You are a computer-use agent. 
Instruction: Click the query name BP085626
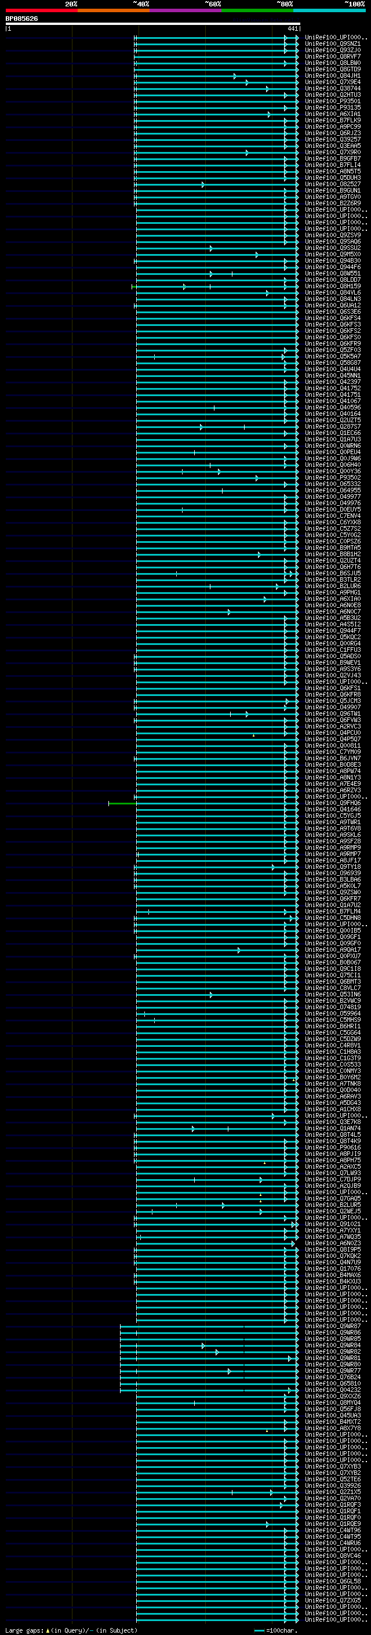(21, 19)
